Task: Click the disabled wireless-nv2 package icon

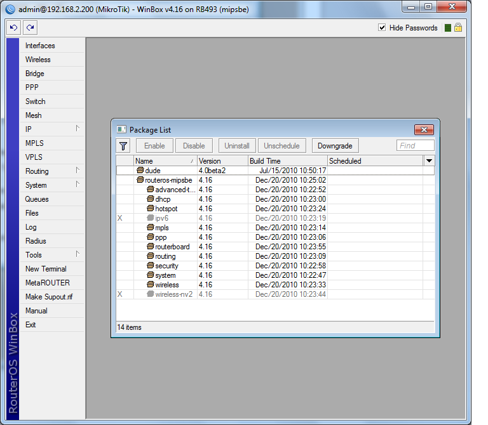Action: (151, 294)
